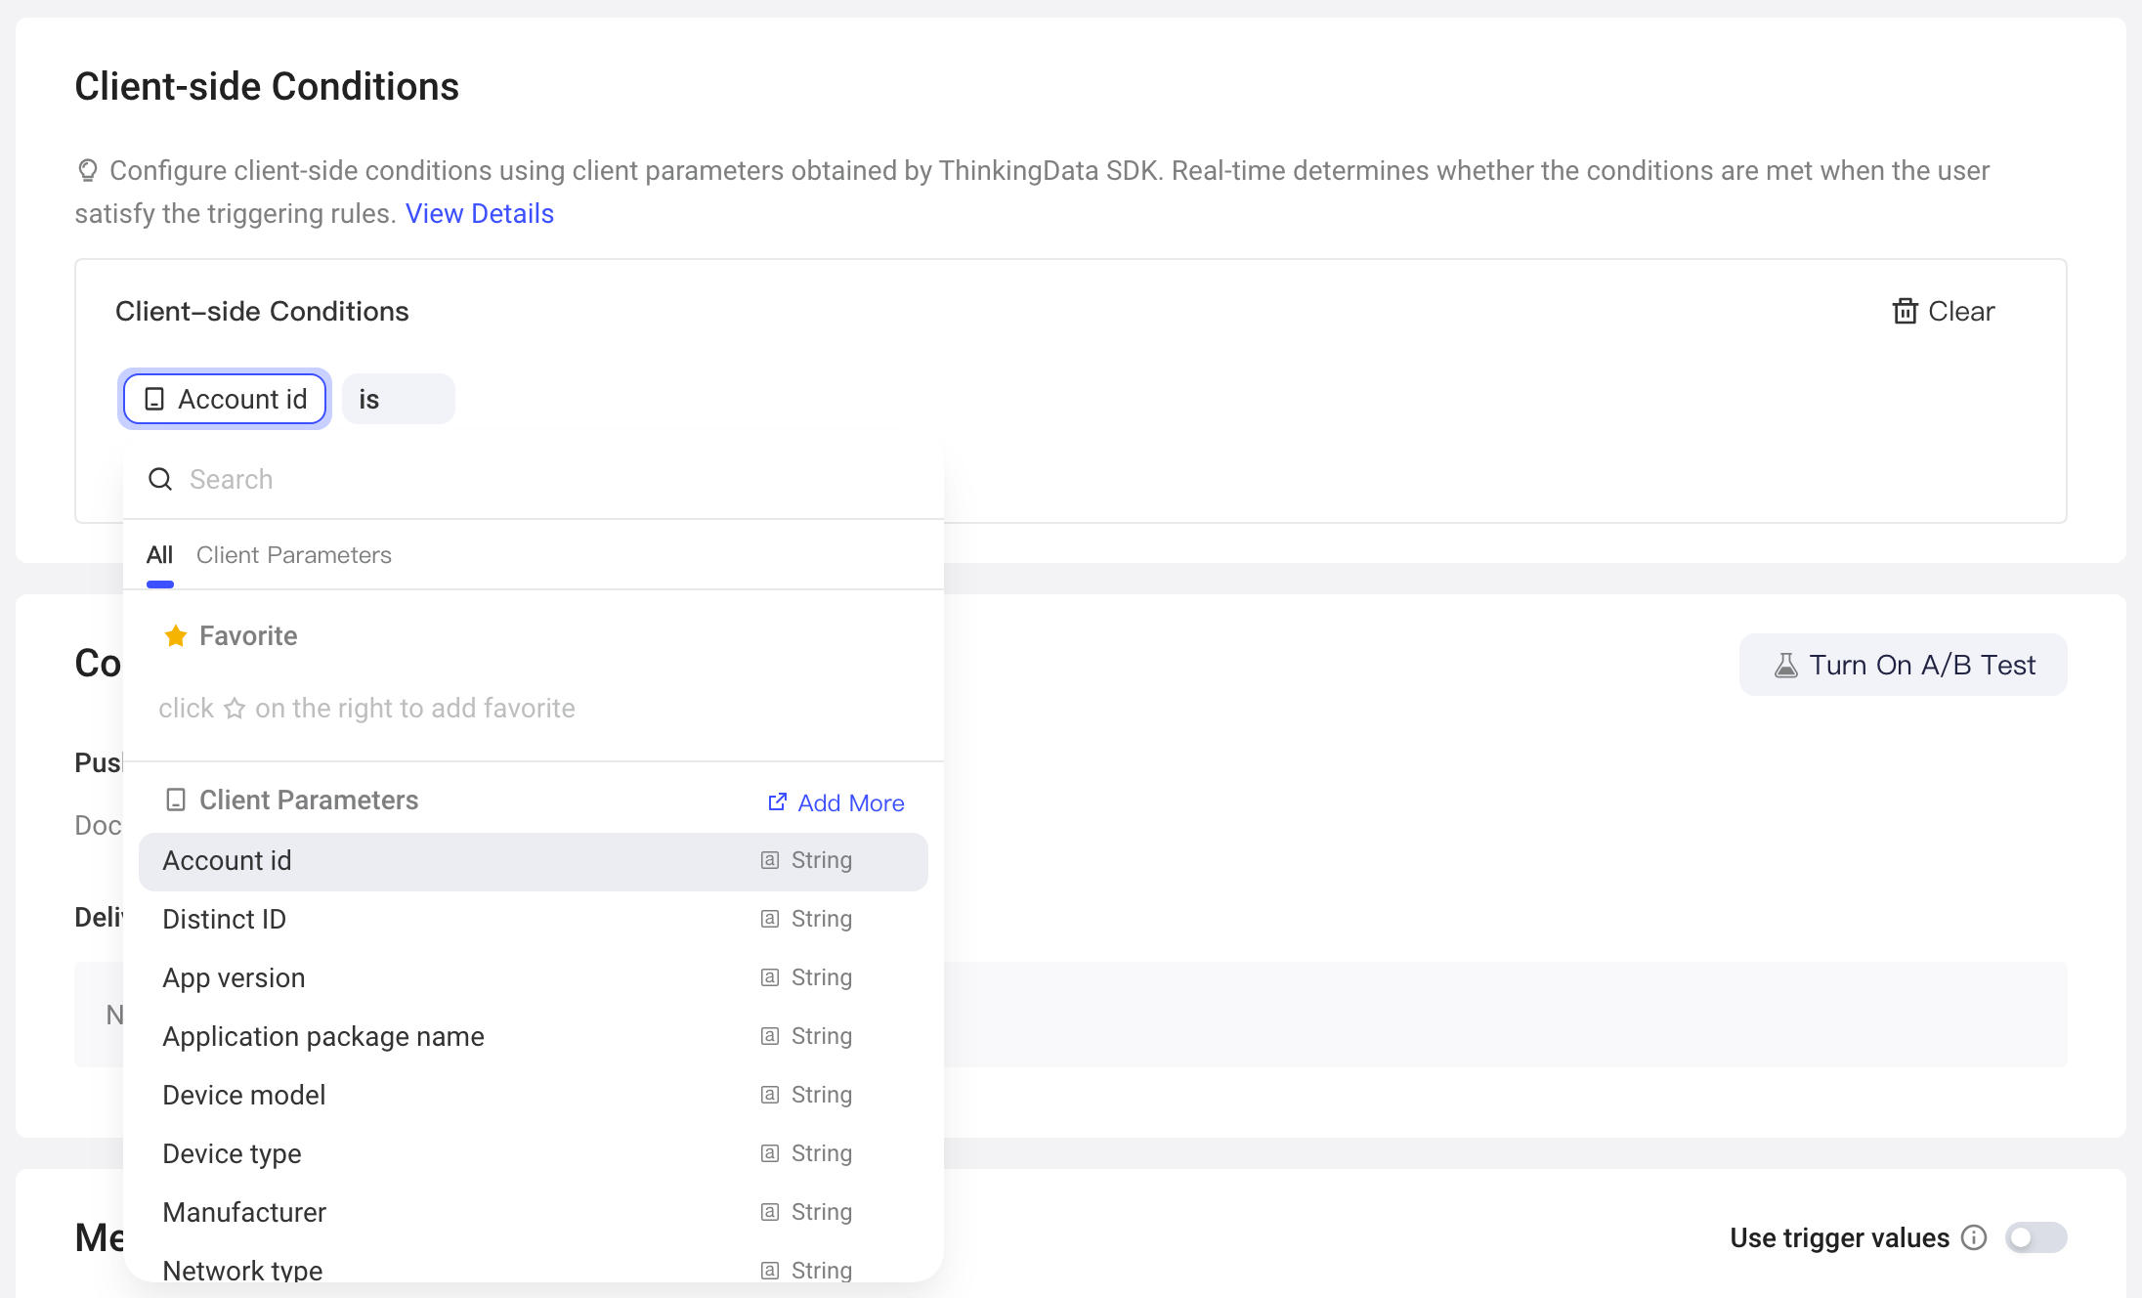Click the yellow Favorite star icon
Viewport: 2142px width, 1298px height.
tap(176, 636)
